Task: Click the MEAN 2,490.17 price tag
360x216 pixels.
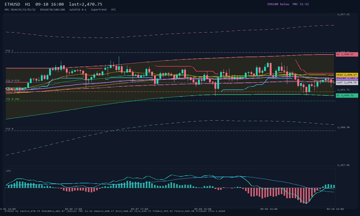Action: (x=347, y=75)
